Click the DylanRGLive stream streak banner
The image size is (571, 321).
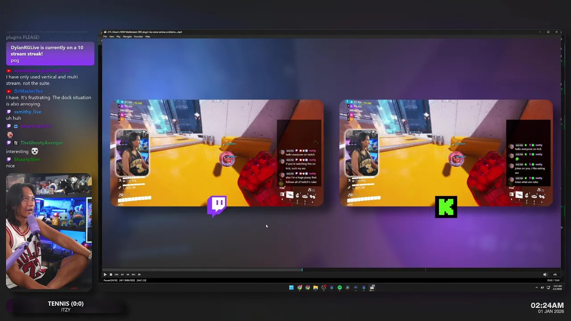click(50, 53)
